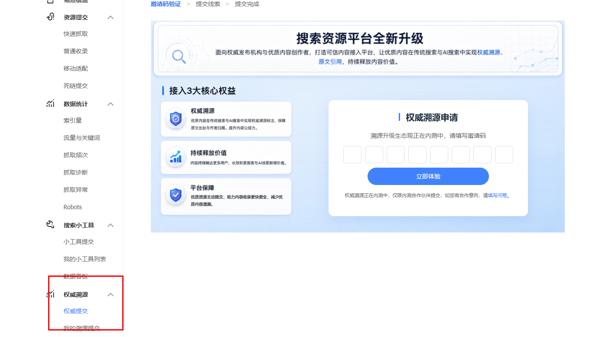Collapse the 数据统计 section chevron
This screenshot has height=337, width=609.
point(111,104)
